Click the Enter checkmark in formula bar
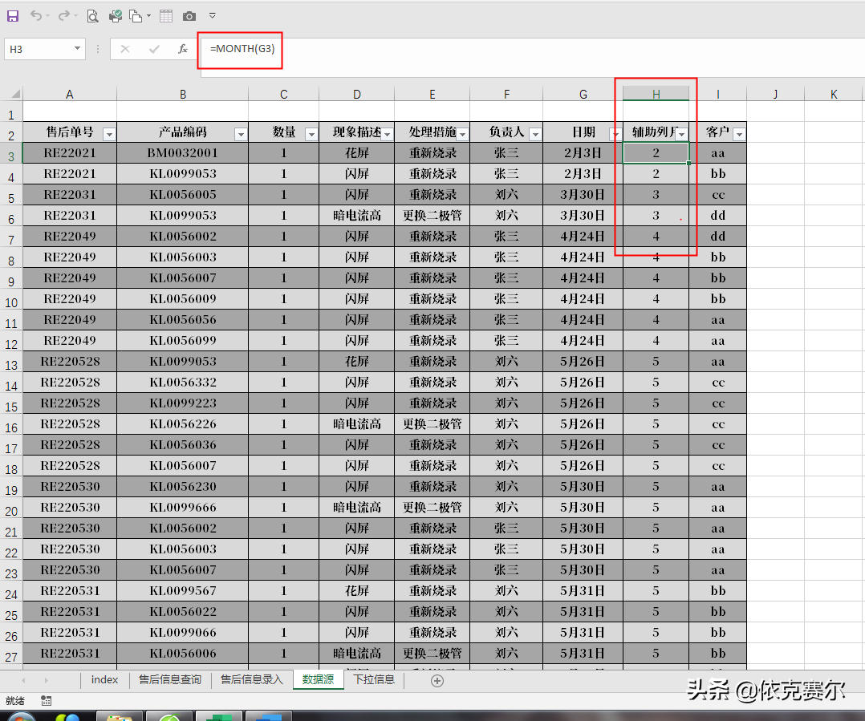This screenshot has width=865, height=721. point(154,49)
